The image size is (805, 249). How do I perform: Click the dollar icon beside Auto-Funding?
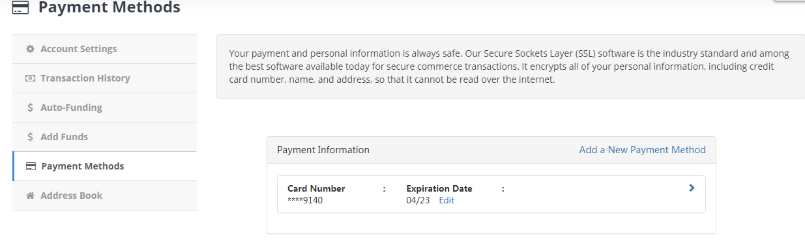30,108
